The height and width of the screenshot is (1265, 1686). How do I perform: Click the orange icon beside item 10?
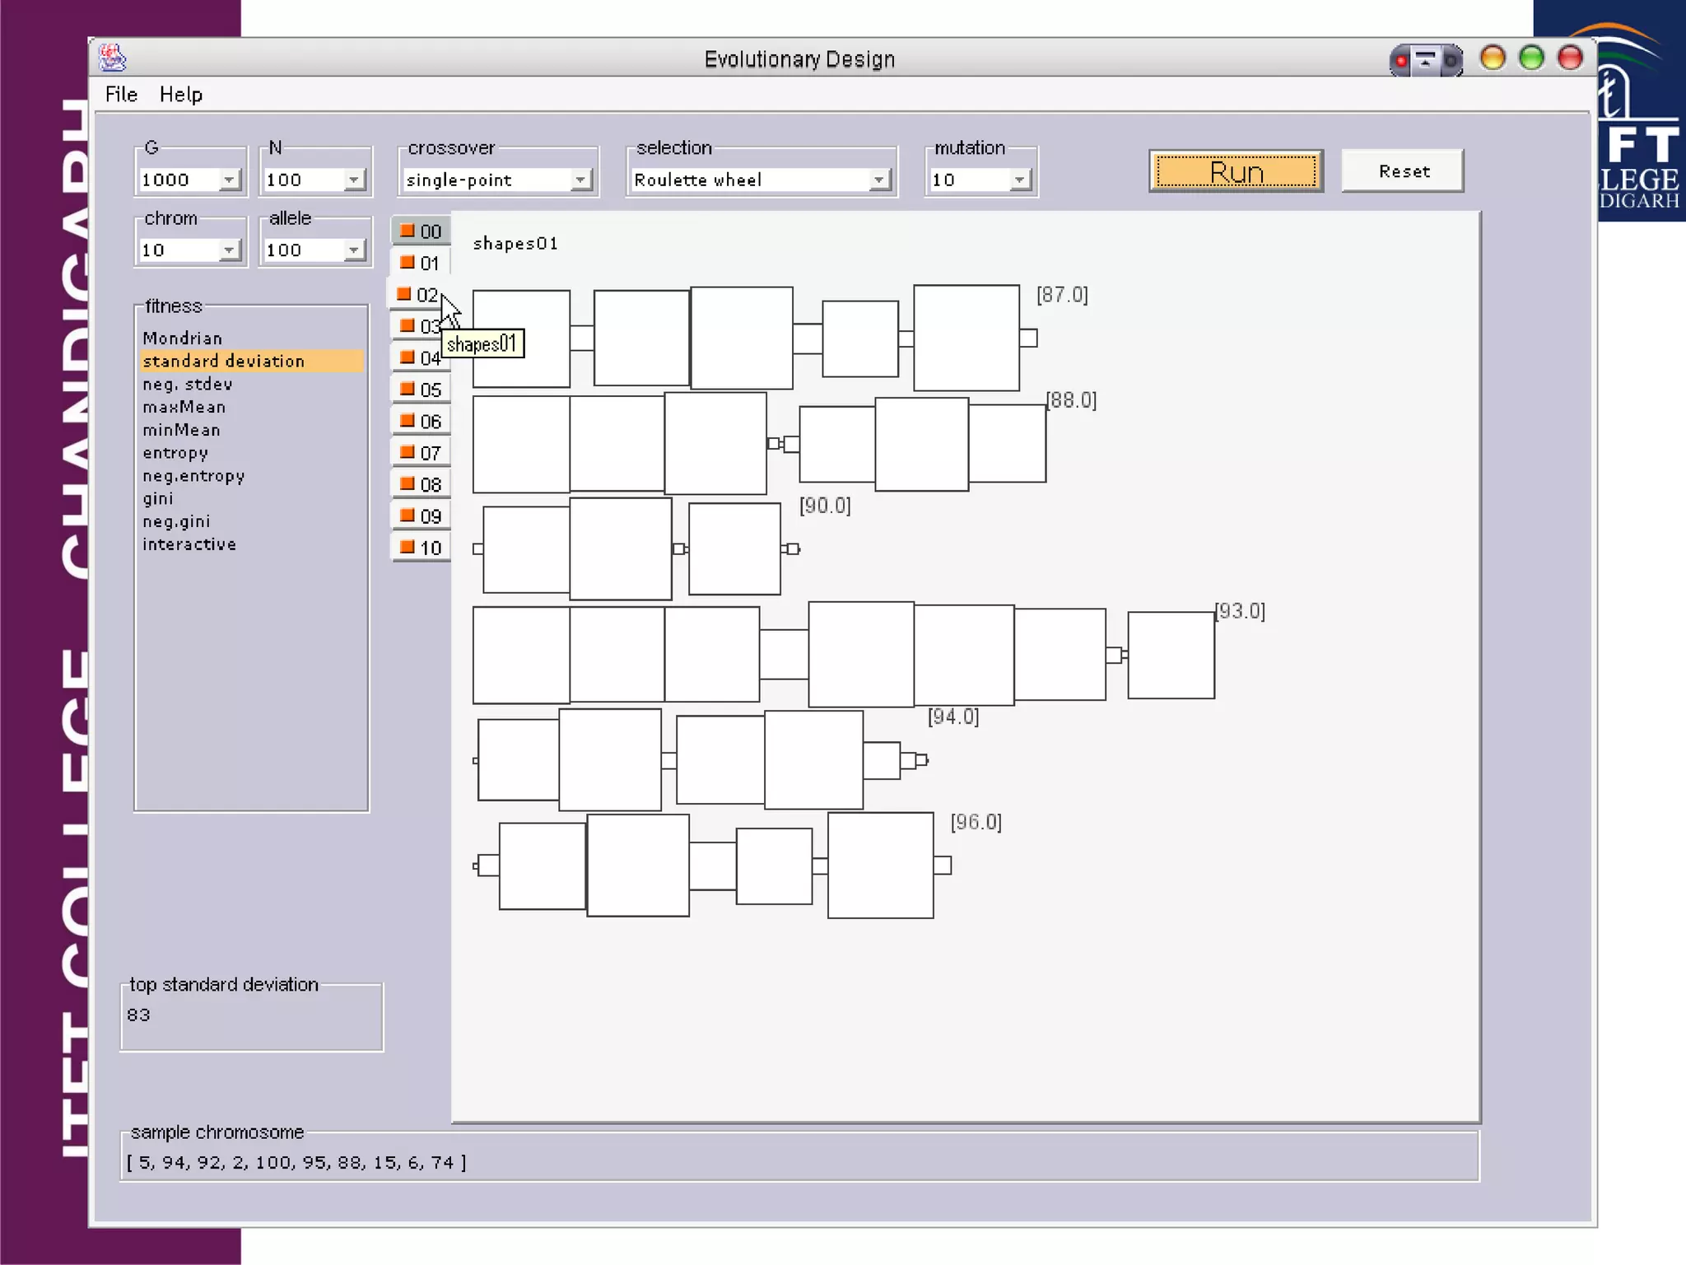tap(407, 547)
